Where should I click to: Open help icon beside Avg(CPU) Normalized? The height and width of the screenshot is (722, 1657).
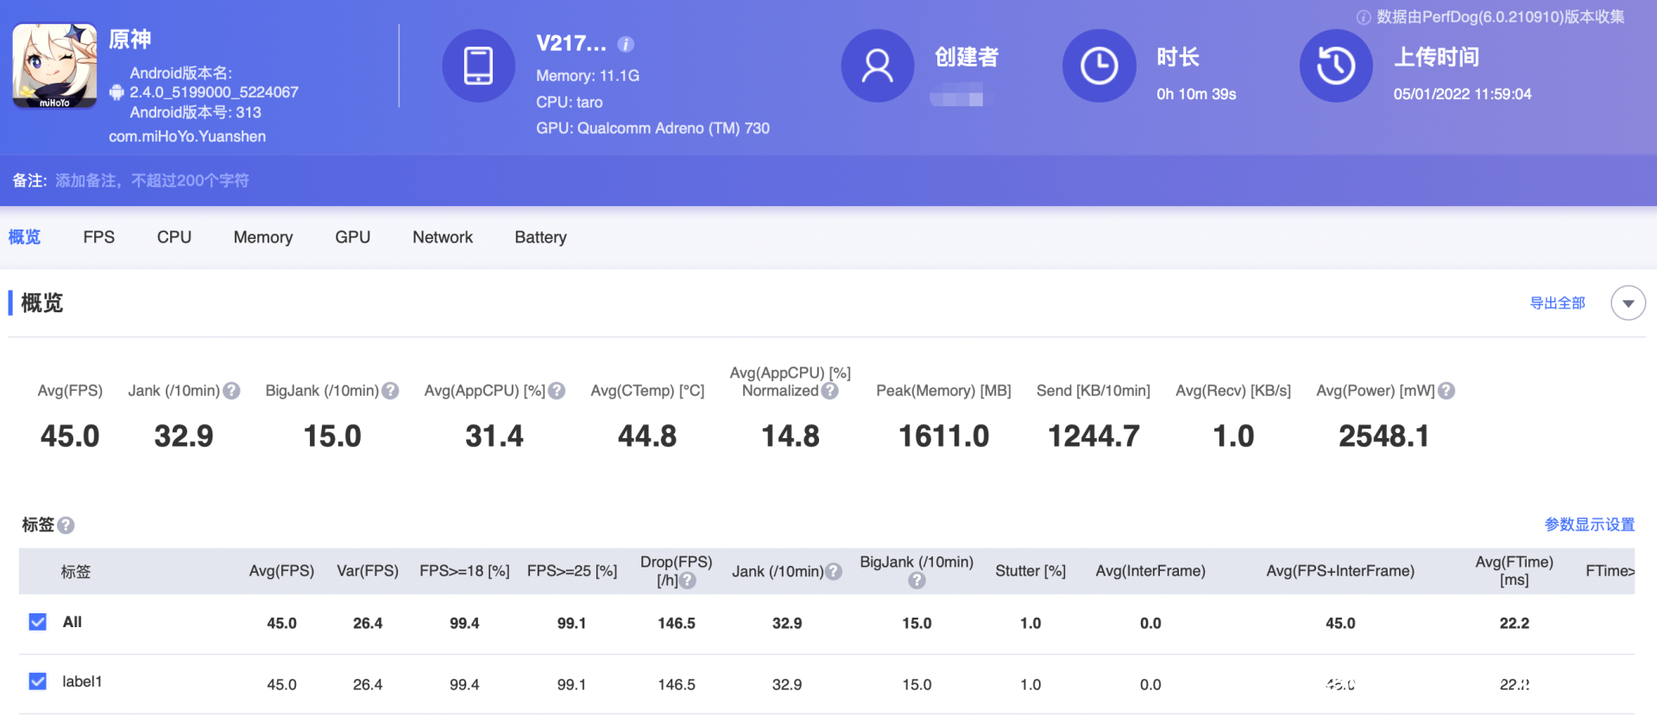click(830, 391)
